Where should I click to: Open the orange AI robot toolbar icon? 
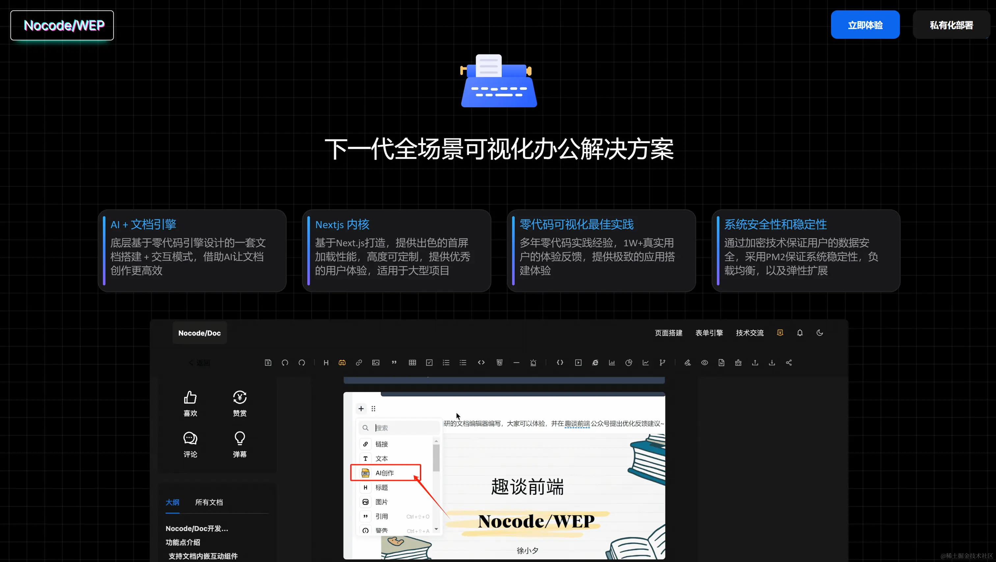point(342,362)
